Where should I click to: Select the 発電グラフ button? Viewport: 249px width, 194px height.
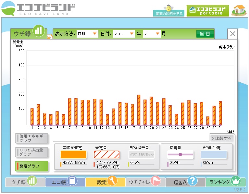tap(31, 166)
